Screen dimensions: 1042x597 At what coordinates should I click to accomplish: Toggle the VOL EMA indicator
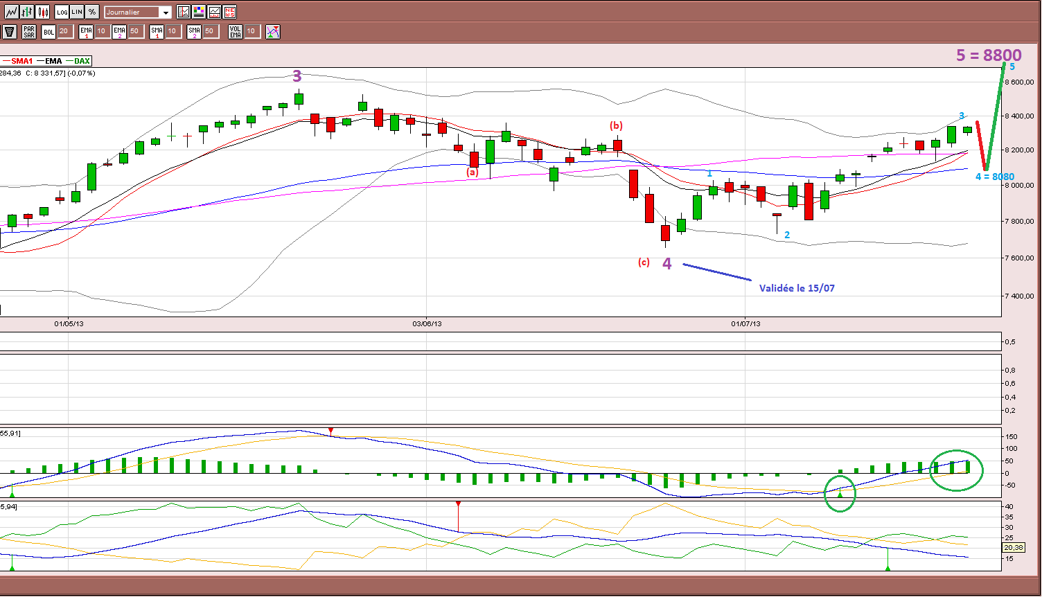pos(236,31)
